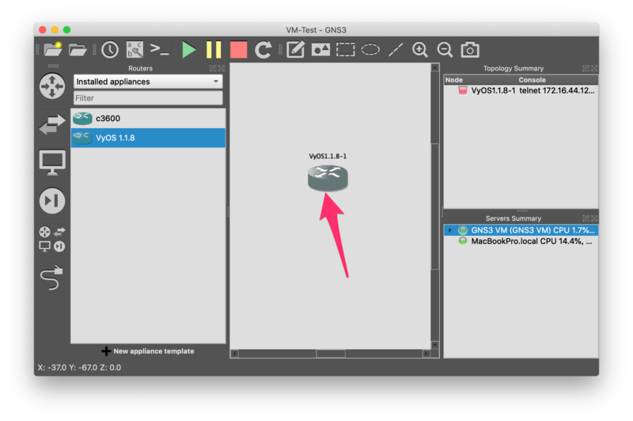
Task: Select the VyOS 1.1.8 appliance
Action: [x=148, y=138]
